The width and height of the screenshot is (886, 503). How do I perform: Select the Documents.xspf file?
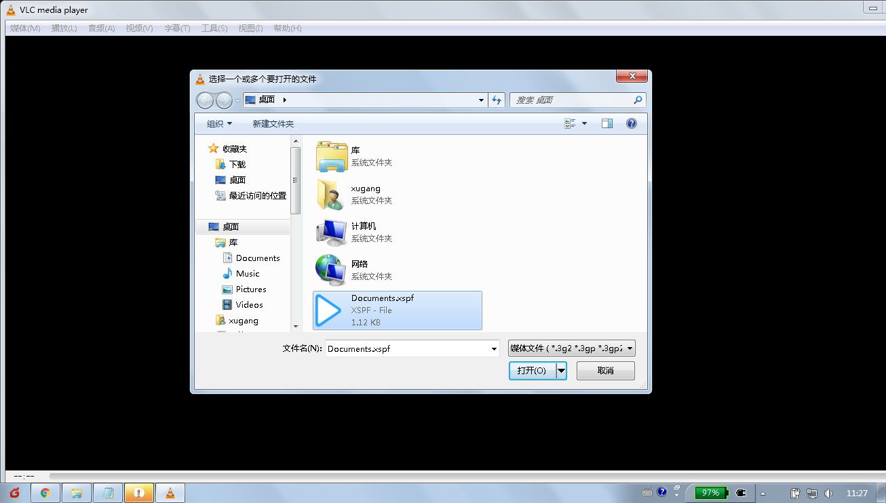397,310
